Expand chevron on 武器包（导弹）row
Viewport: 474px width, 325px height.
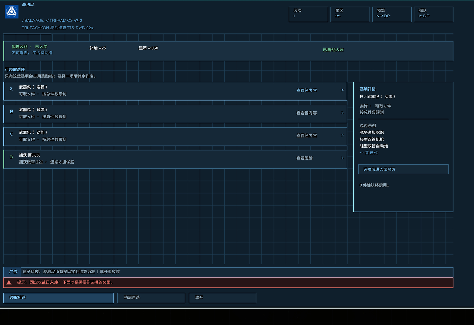343,113
